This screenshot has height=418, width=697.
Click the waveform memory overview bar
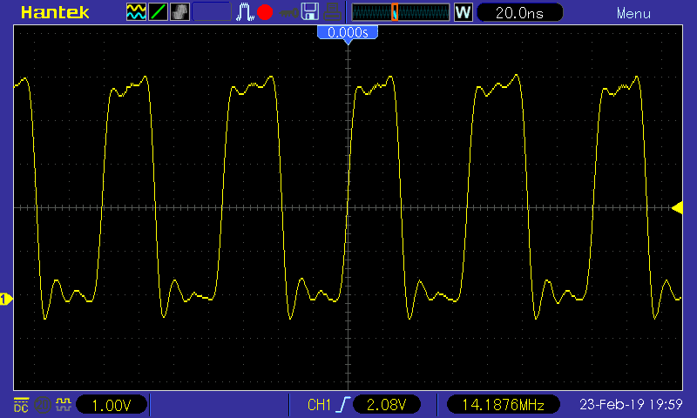tap(400, 12)
